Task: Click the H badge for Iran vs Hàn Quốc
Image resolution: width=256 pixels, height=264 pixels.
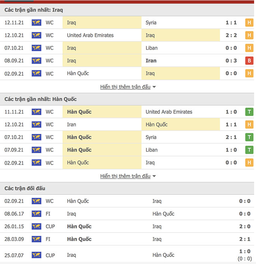Action: (x=249, y=125)
